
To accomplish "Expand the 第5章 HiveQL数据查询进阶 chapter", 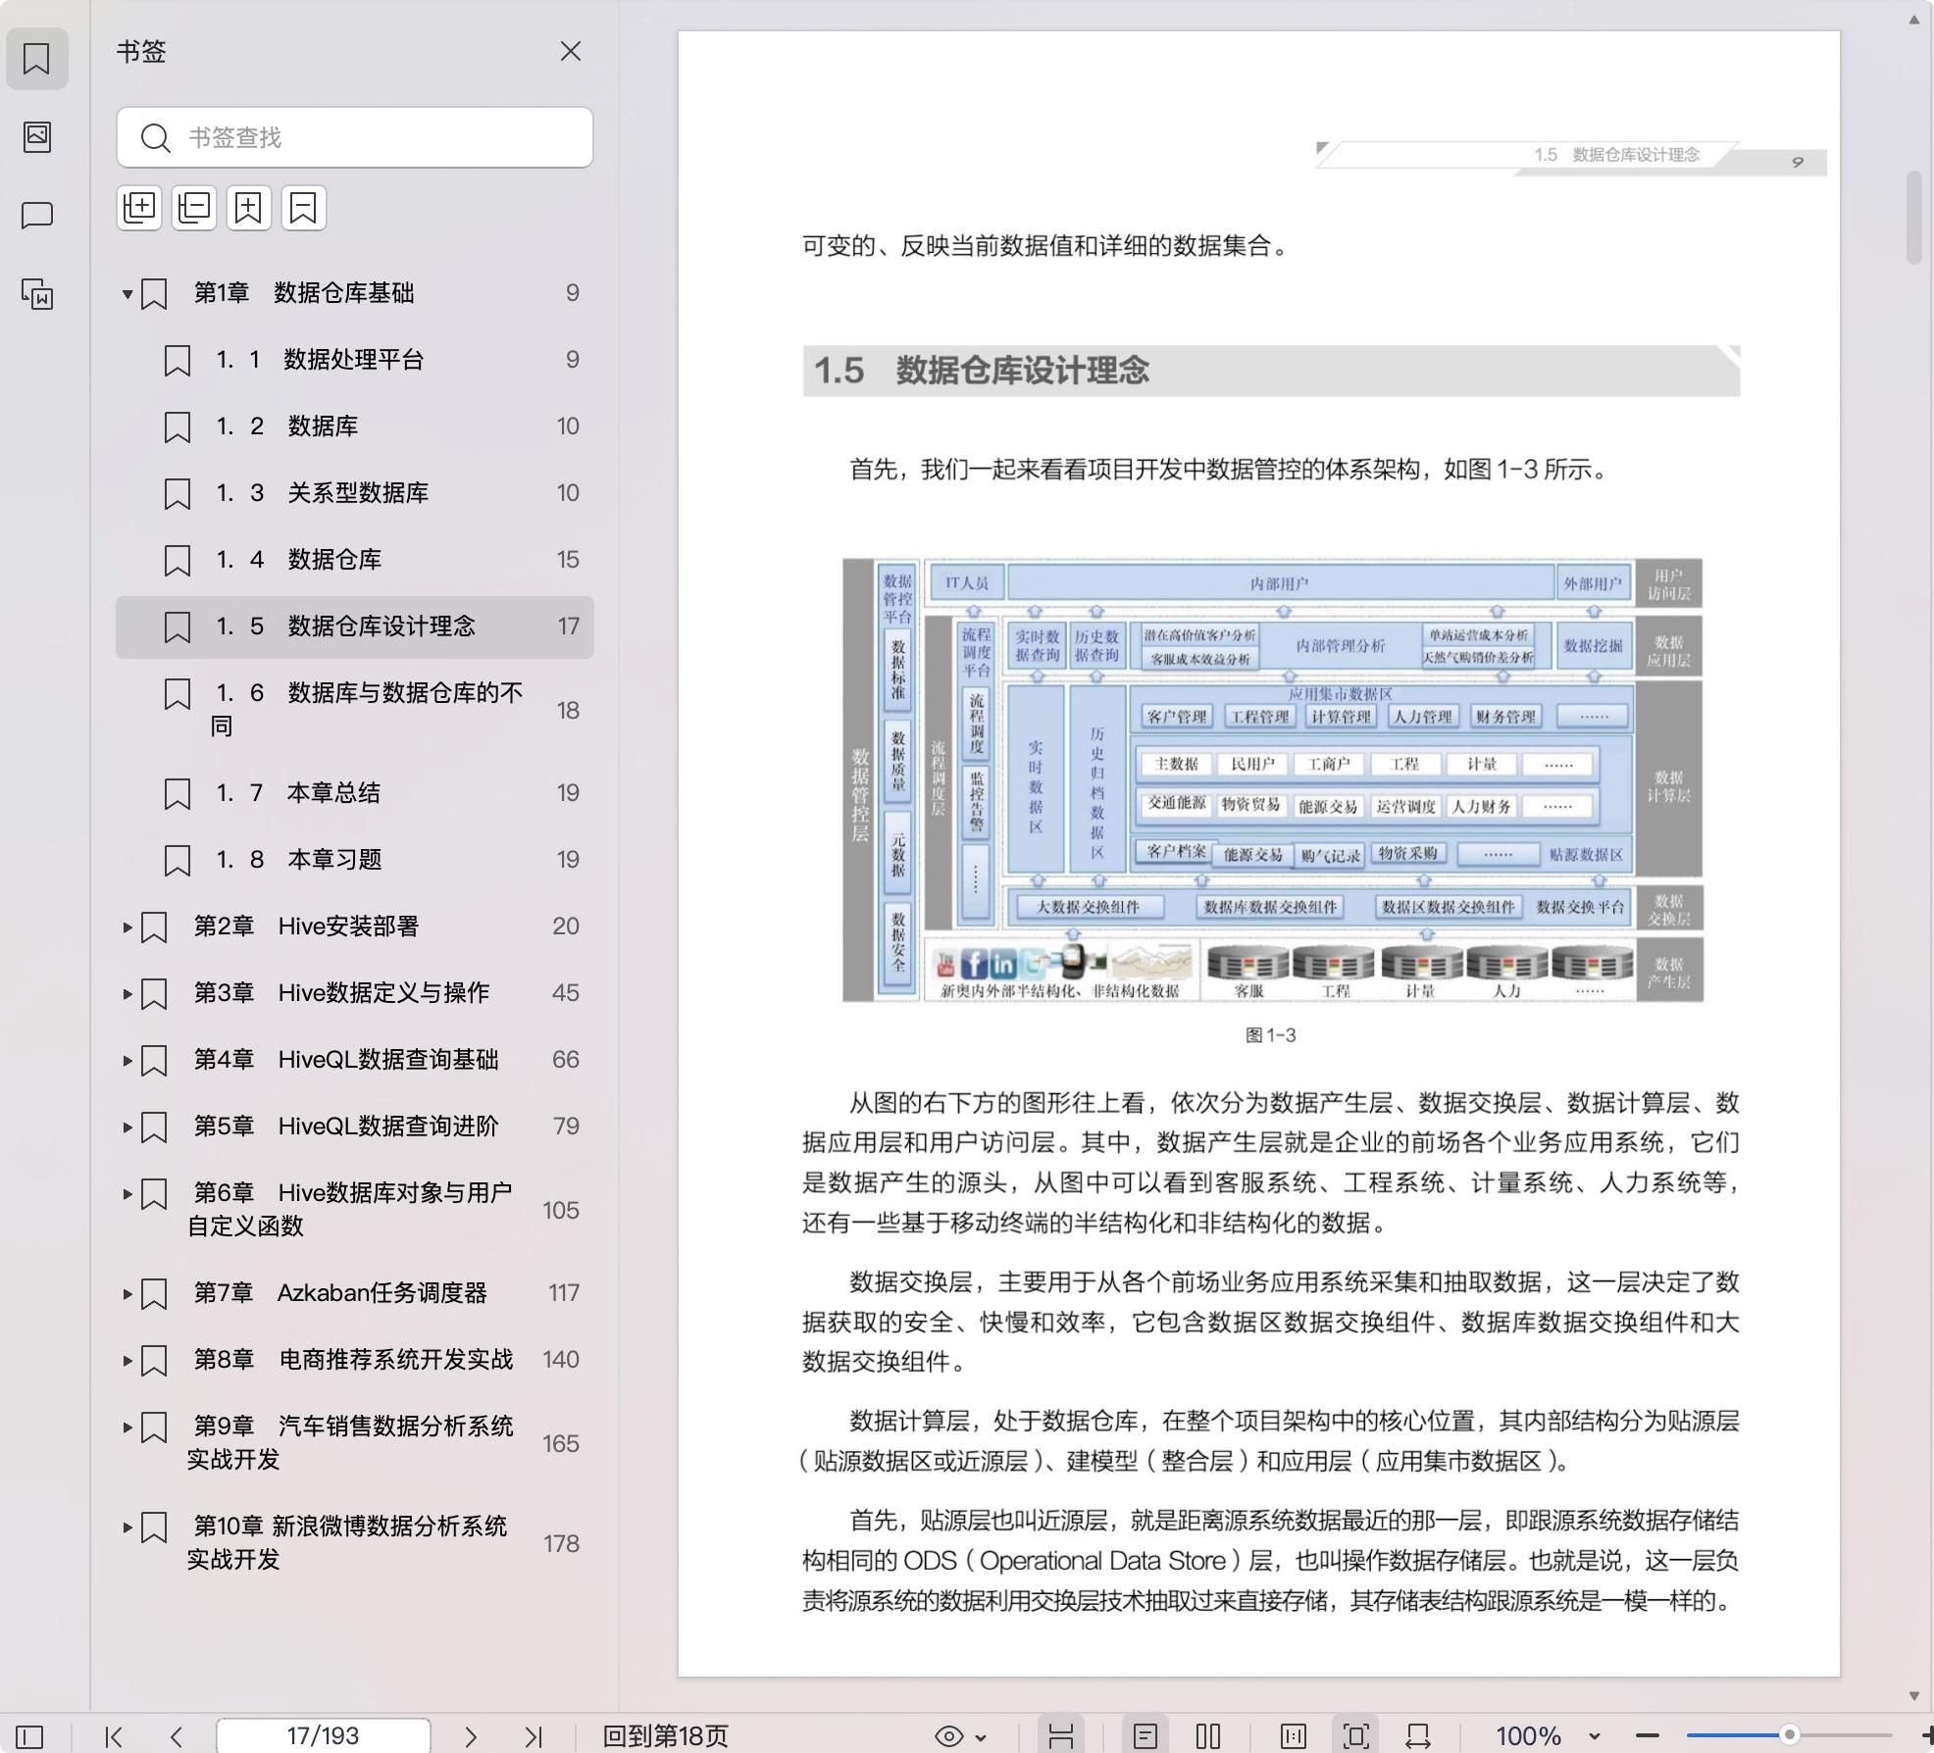I will [127, 1127].
